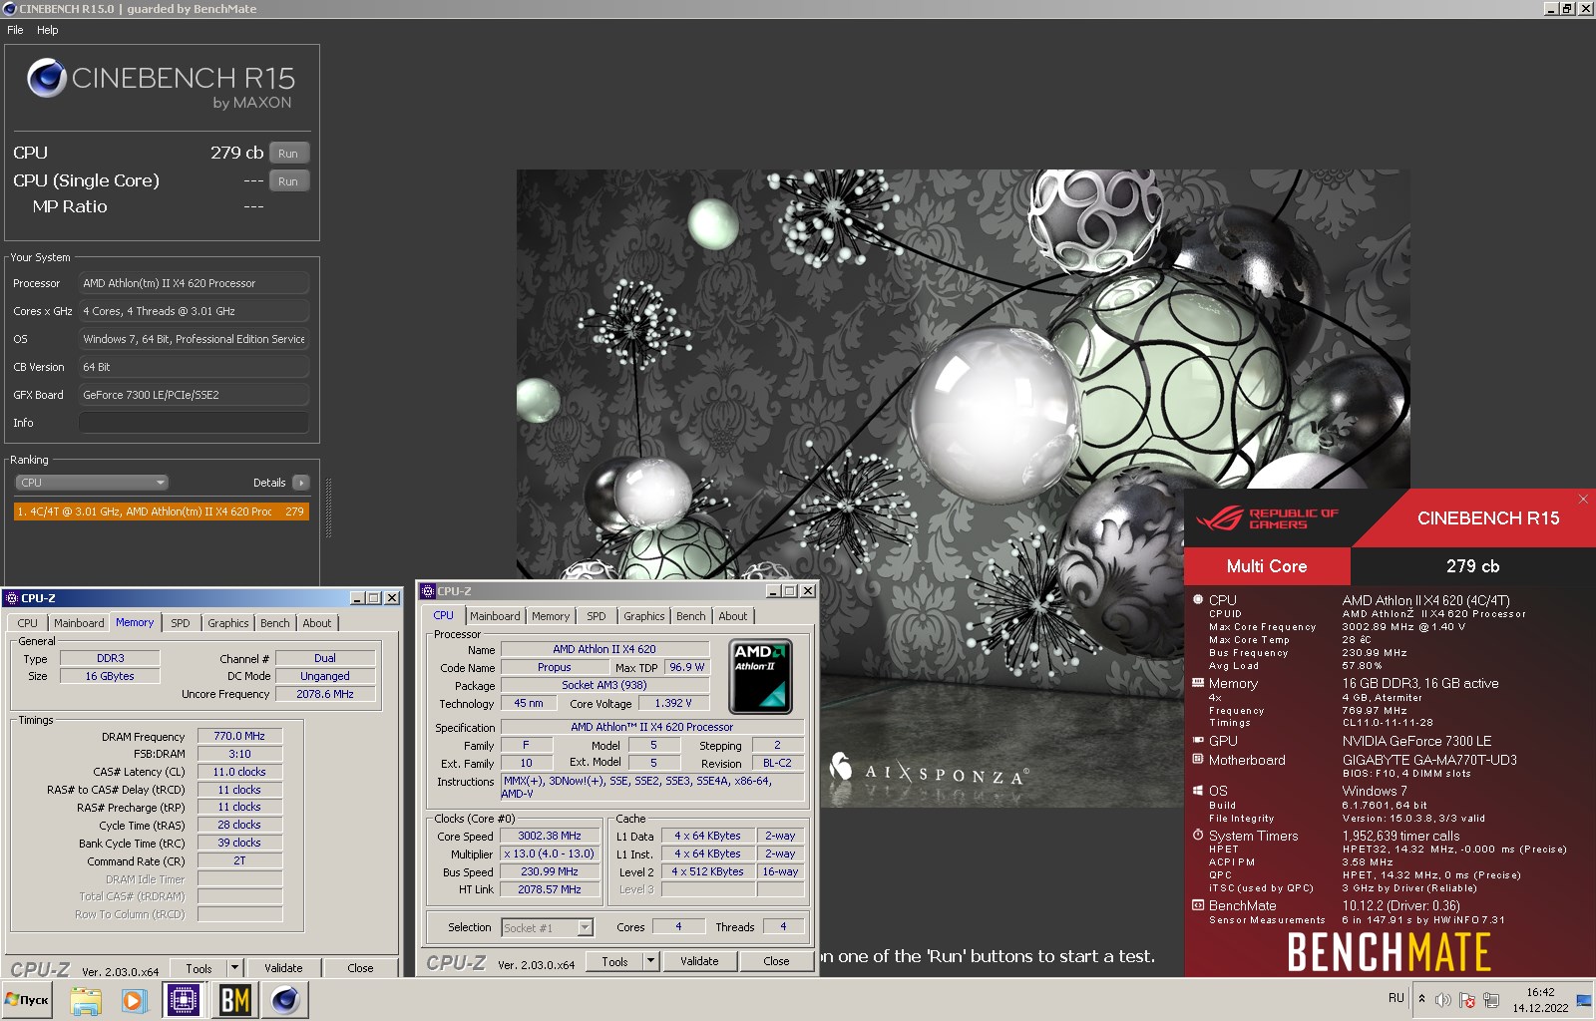Open the volume speaker tray icon
Viewport: 1596px width, 1021px height.
pos(1442,1000)
